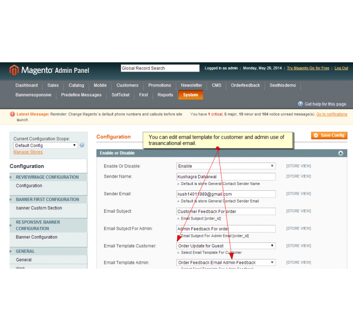Click the Global Record Search field
The width and height of the screenshot is (353, 331).
pyautogui.click(x=160, y=68)
